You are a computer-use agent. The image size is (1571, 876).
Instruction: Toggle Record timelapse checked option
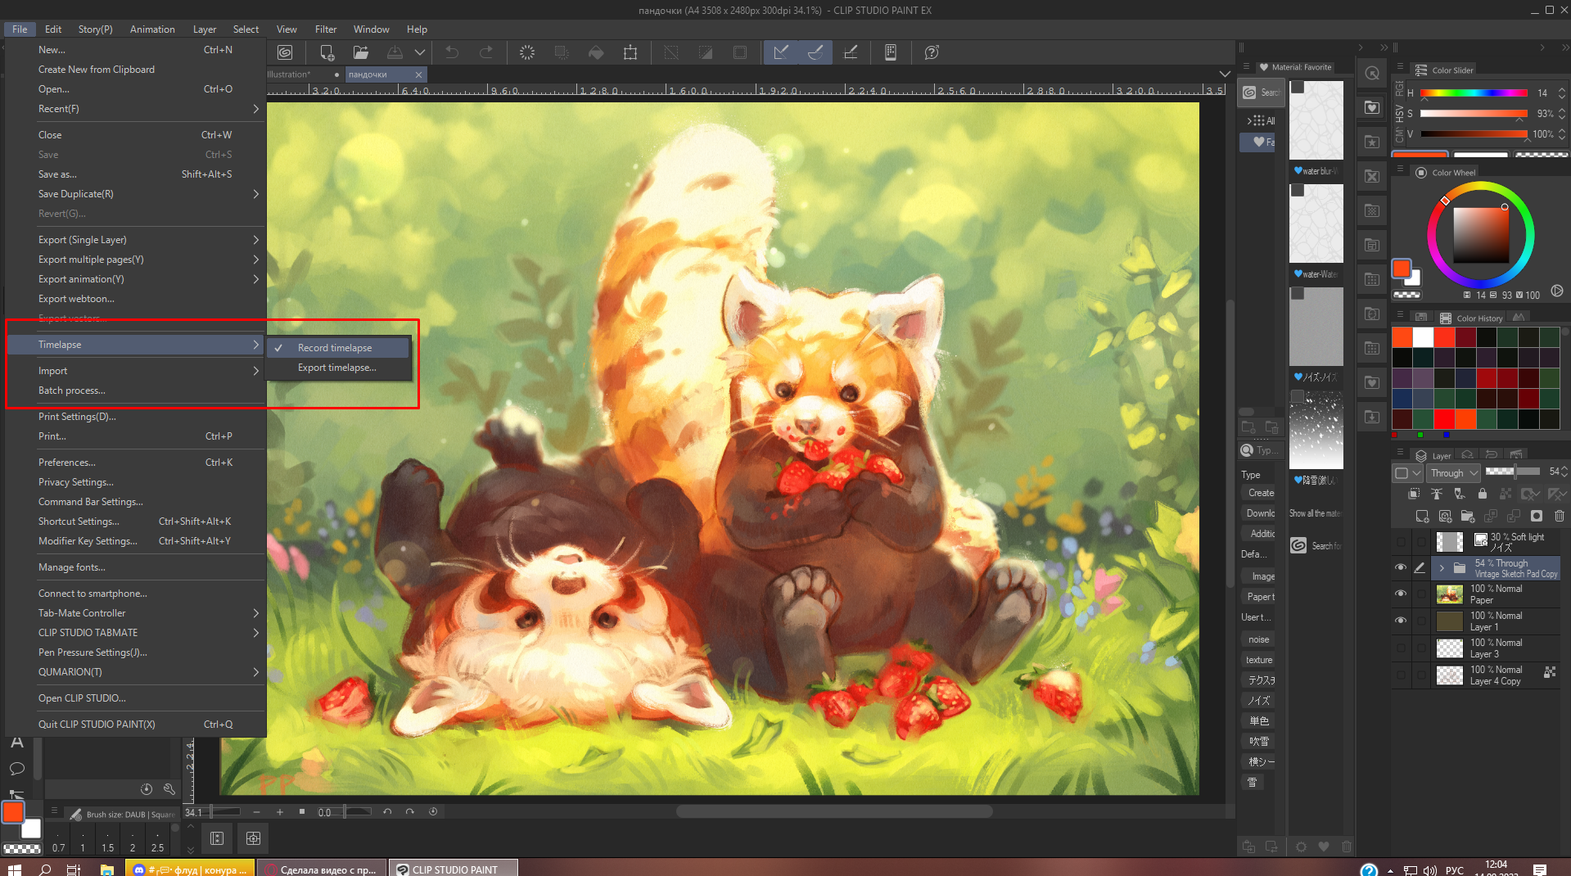tap(338, 348)
